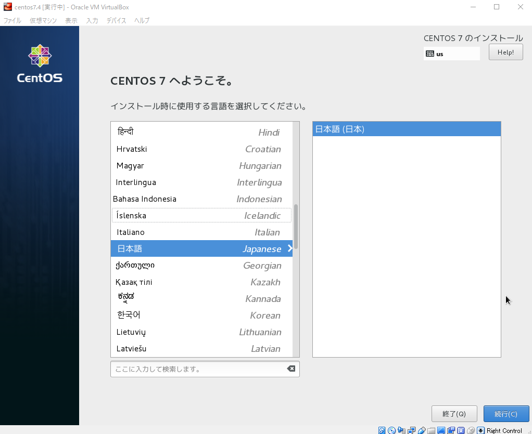The height and width of the screenshot is (434, 532).
Task: Click the clear search icon in search box
Action: [291, 369]
